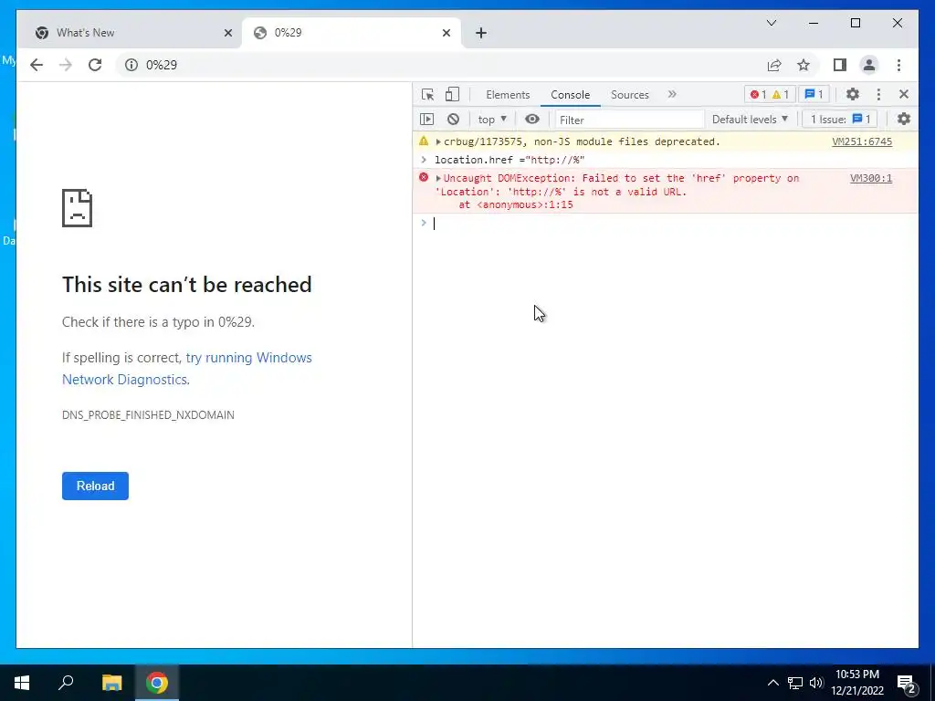The image size is (935, 701).
Task: Open the Default levels dropdown
Action: click(x=750, y=120)
